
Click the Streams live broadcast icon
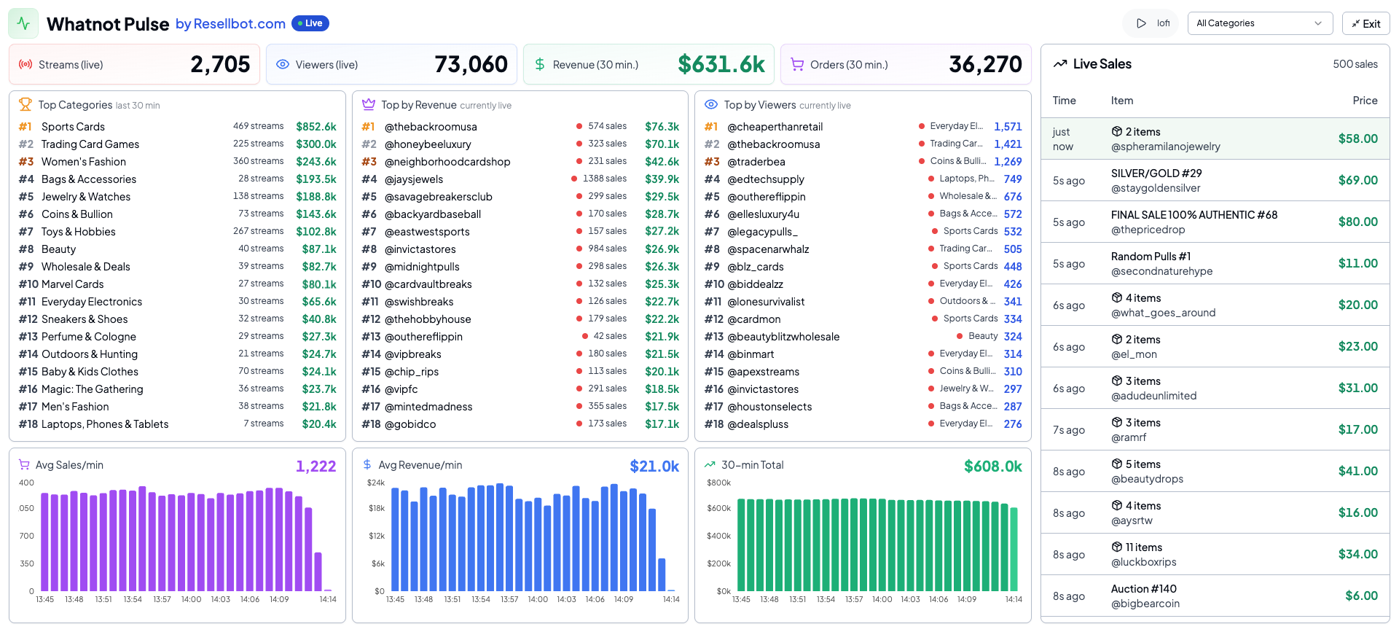click(x=26, y=64)
